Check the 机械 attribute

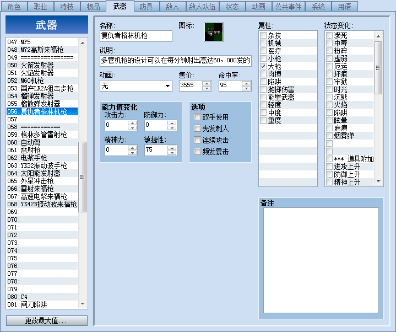263,43
